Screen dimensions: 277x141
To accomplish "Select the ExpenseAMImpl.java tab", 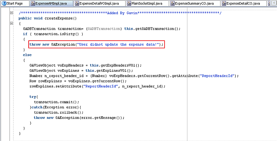I will pos(51,3).
